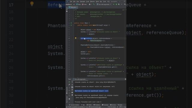This screenshot has height=108, width=192.
Task: Open the Services tool window tab
Action: (x=113, y=105)
